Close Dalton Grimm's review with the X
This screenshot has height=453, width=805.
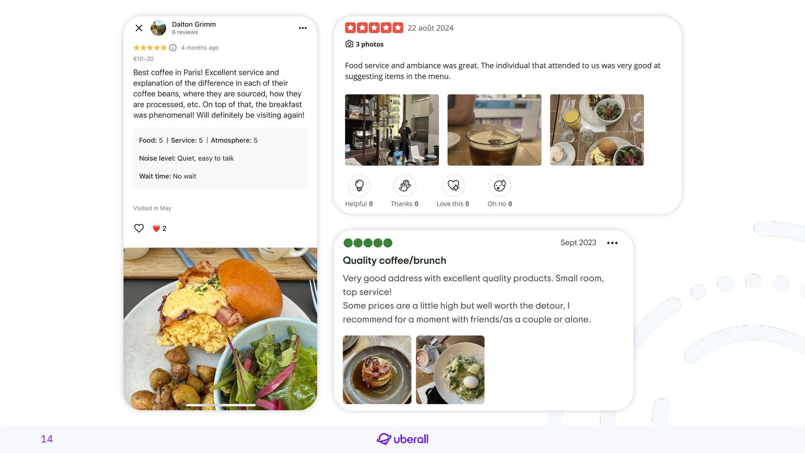pos(139,28)
